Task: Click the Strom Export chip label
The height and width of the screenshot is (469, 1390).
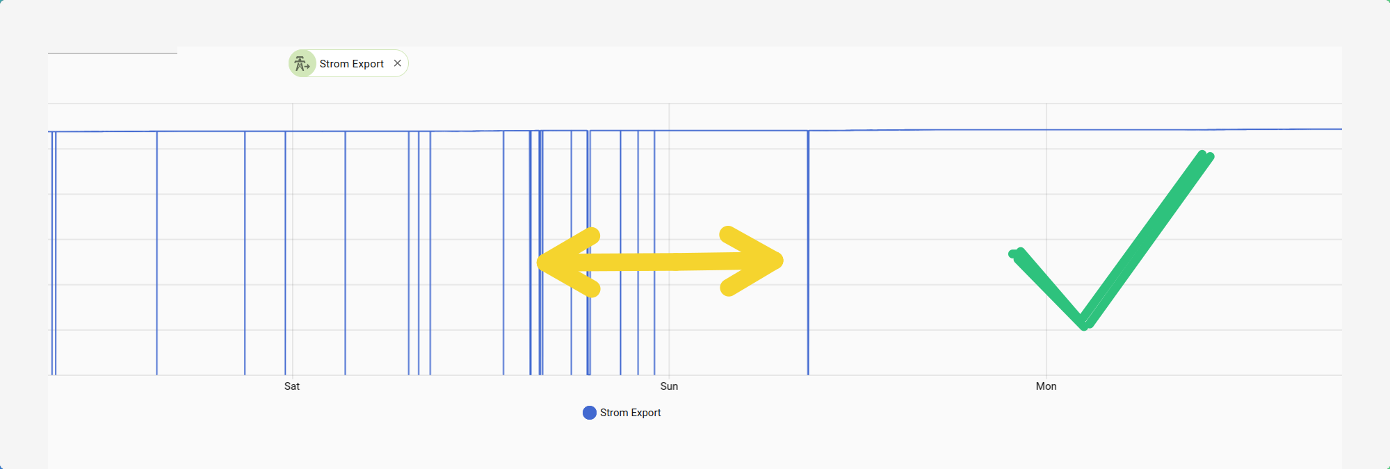Action: (x=351, y=64)
